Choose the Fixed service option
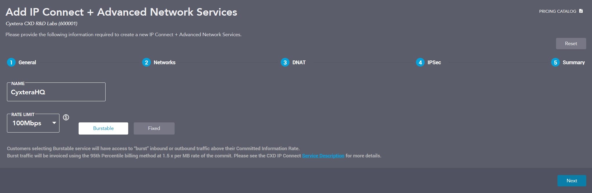This screenshot has height=193, width=592. click(154, 128)
